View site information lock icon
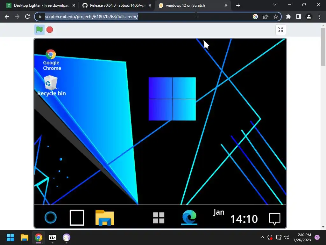The image size is (326, 245). 40,17
